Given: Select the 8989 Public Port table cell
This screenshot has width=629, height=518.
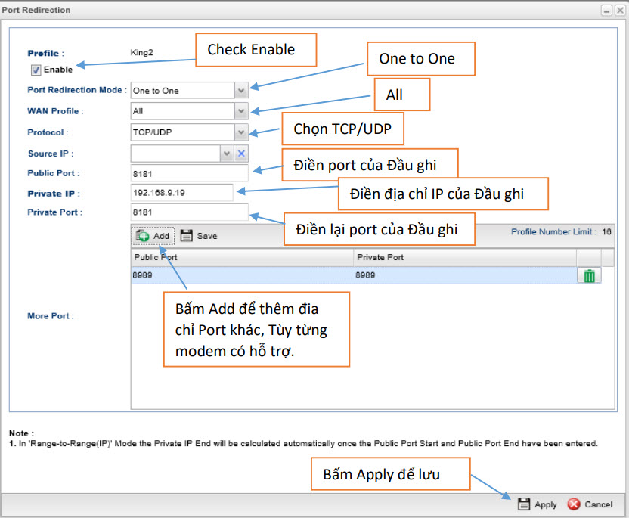Looking at the screenshot, I should pyautogui.click(x=242, y=276).
